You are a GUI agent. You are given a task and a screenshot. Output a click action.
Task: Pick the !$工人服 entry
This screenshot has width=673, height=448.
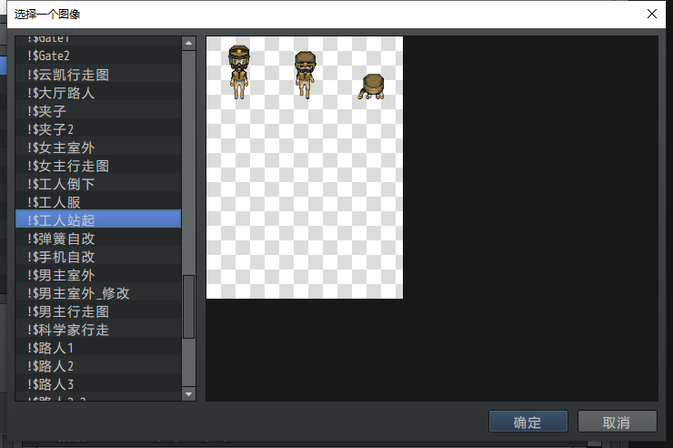pos(98,202)
